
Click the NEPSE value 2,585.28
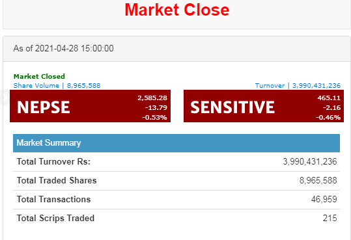pos(152,98)
